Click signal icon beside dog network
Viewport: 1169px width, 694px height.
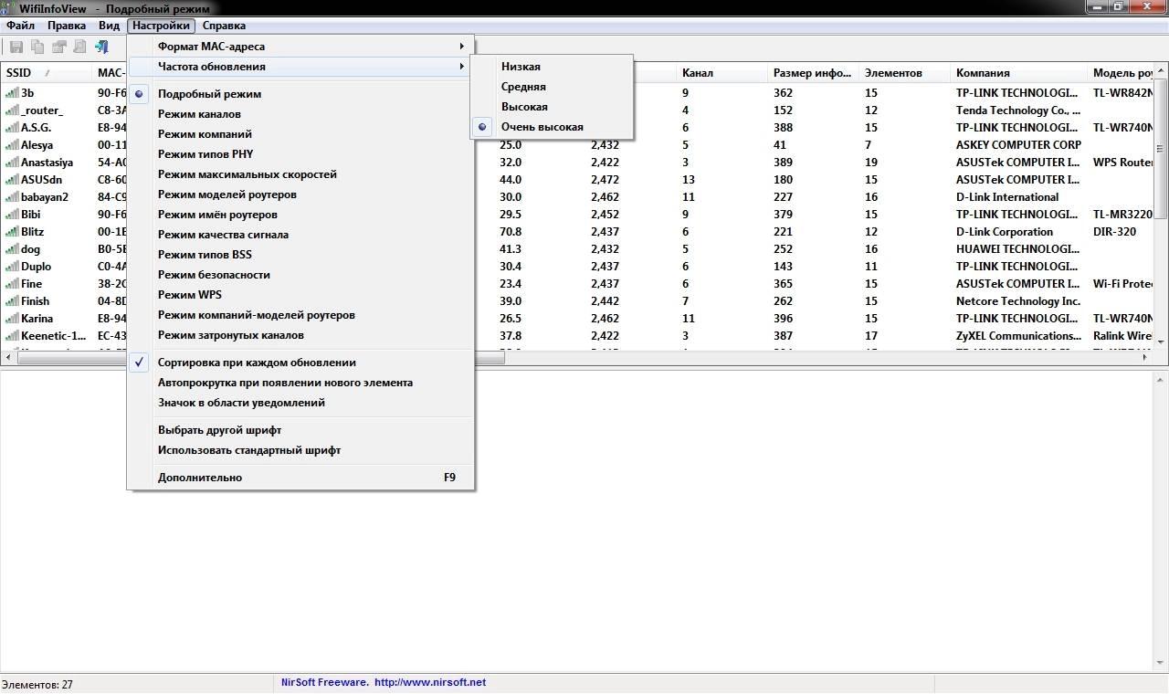pyautogui.click(x=11, y=249)
